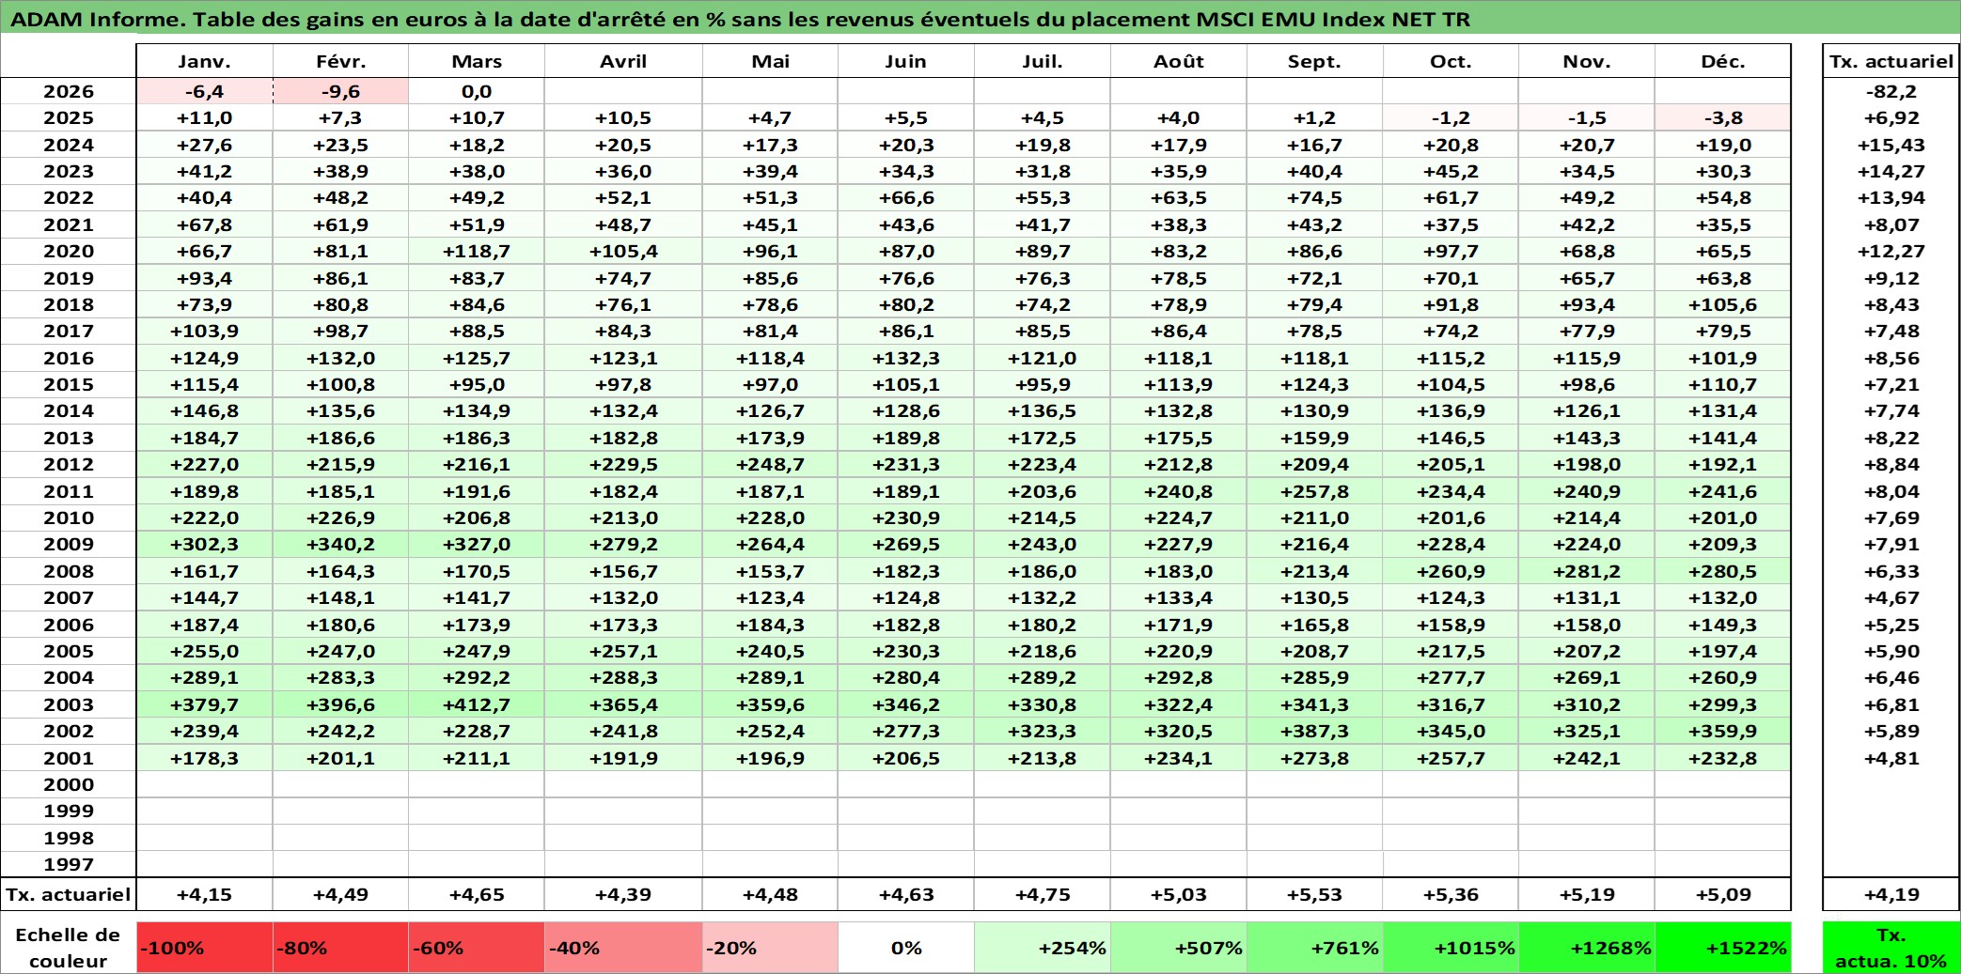
Task: Select the Janv. column header
Action: (204, 61)
